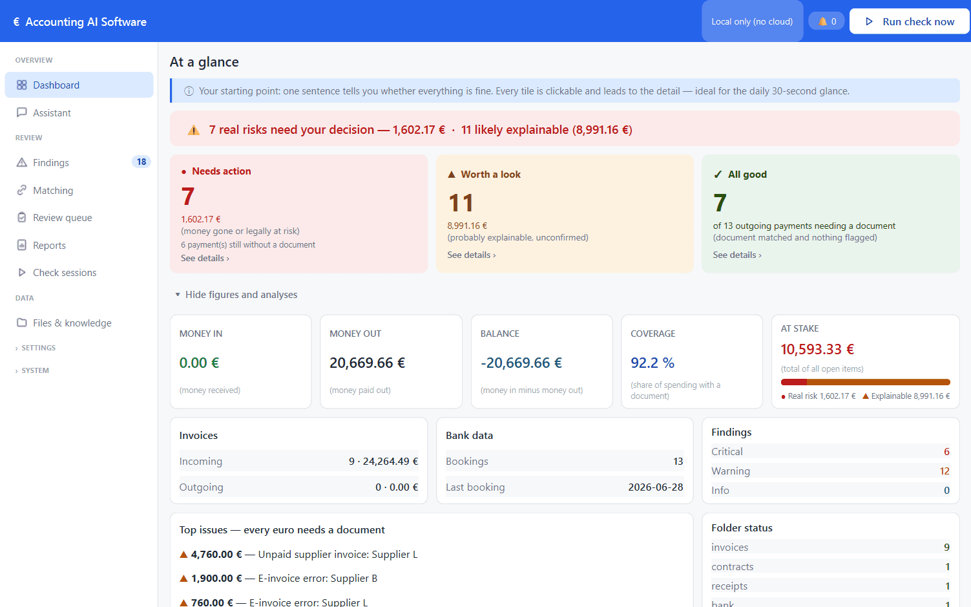971x607 pixels.
Task: Click the contracts folder status row
Action: 830,566
